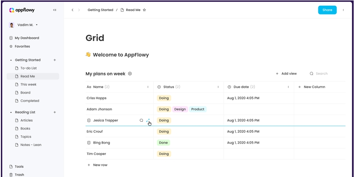Open Favorites in the sidebar
Image resolution: width=355 pixels, height=177 pixels.
pos(20,46)
